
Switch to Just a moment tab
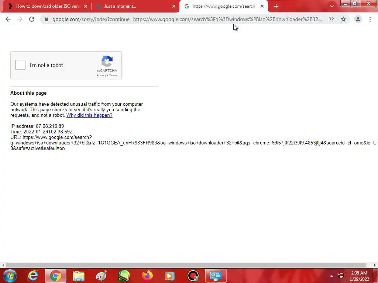(x=135, y=6)
